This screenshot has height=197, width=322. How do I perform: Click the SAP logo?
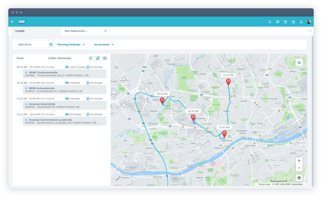[x=22, y=22]
